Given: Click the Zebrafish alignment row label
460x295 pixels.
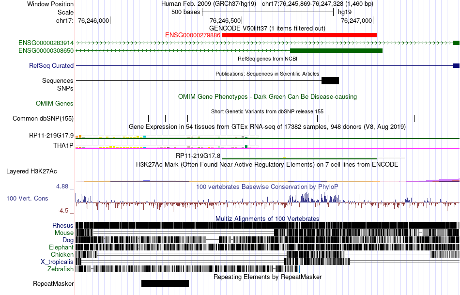Looking at the screenshot, I should (61, 269).
